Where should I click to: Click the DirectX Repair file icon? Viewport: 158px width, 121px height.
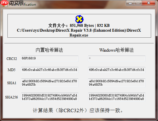point(79,19)
